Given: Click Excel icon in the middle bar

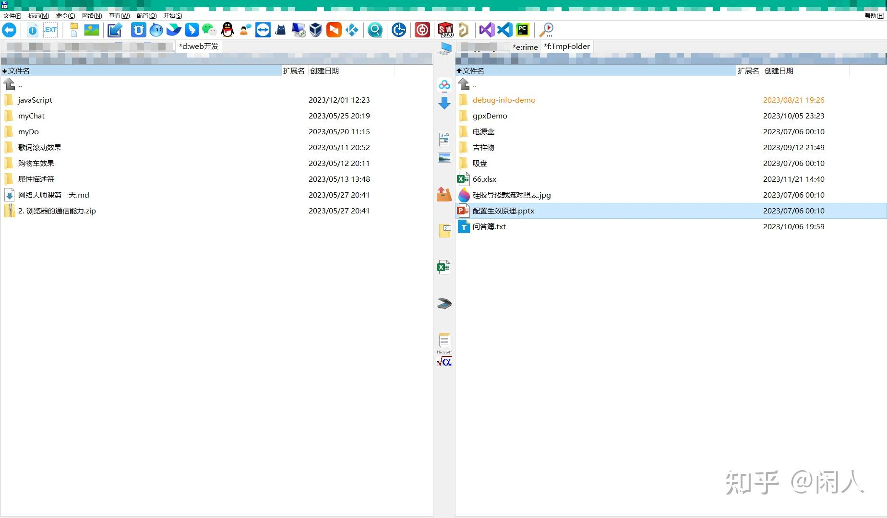Looking at the screenshot, I should (x=444, y=267).
